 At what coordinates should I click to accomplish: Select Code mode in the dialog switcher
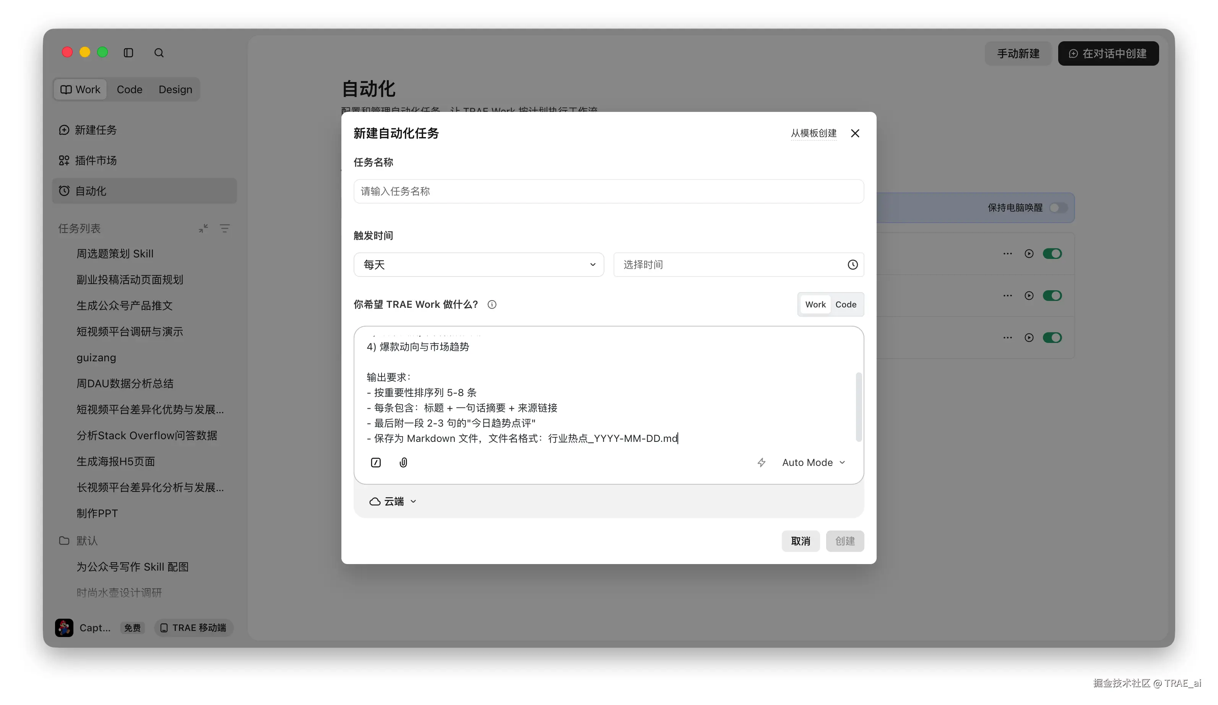(846, 304)
